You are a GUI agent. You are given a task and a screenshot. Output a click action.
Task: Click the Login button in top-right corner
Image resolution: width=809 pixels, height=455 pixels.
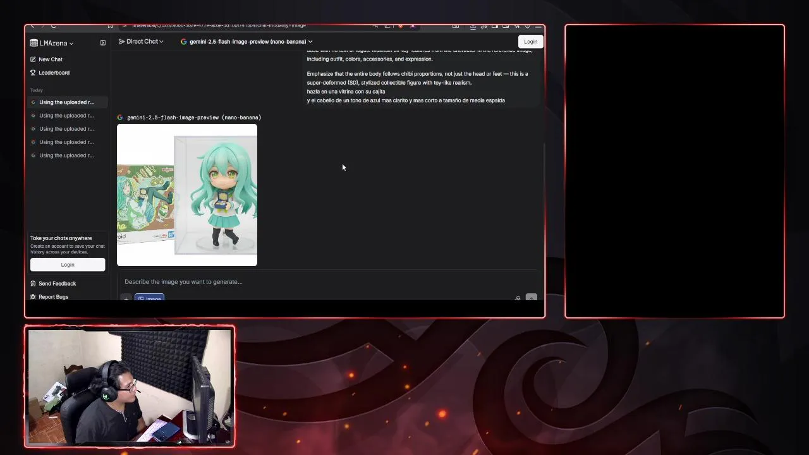530,42
